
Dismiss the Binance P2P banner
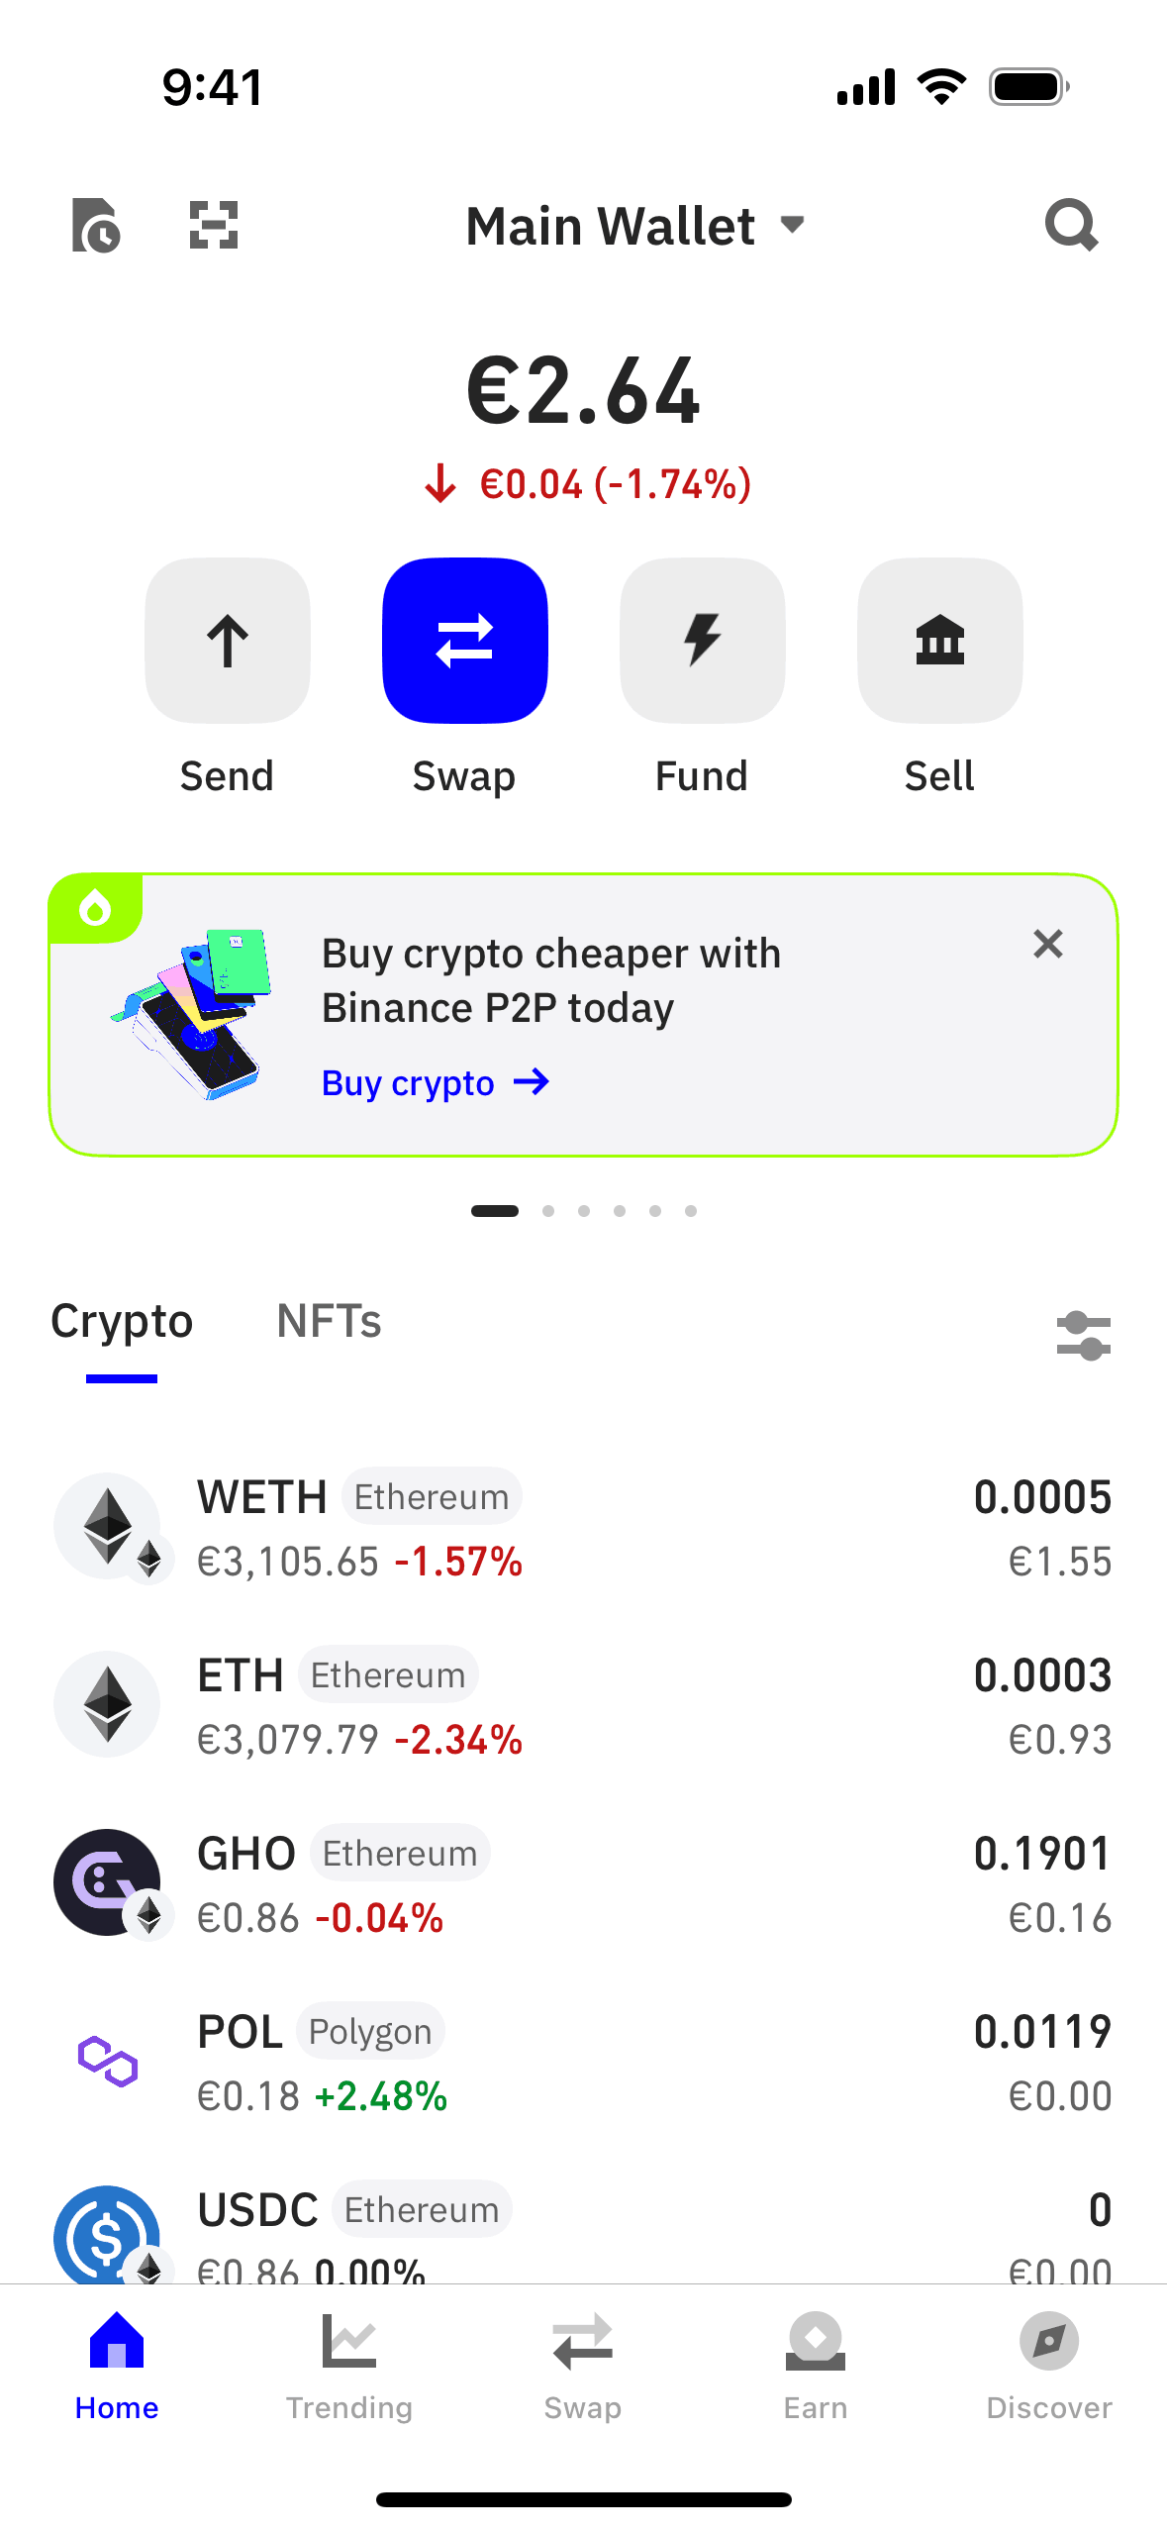[x=1047, y=944]
